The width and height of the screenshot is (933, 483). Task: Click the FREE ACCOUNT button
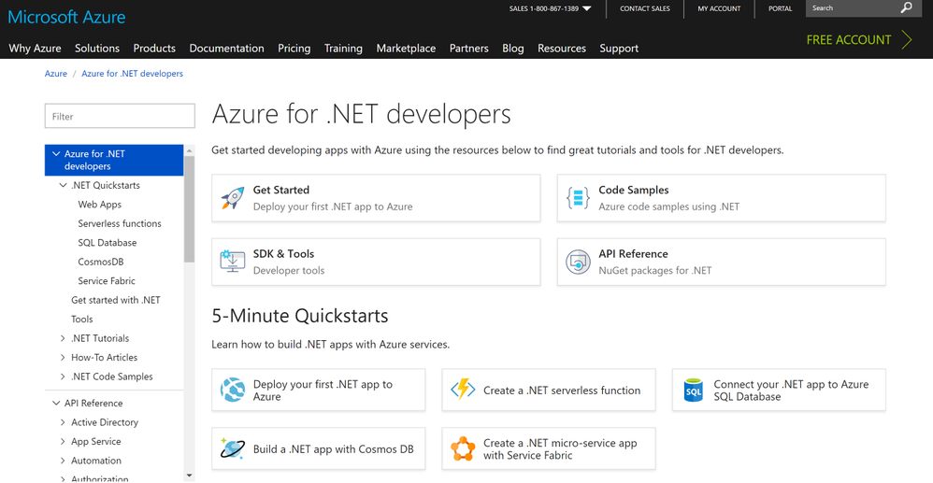[x=849, y=40]
